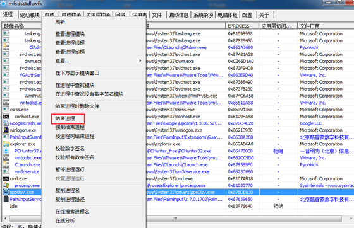
Task: Select 查看进程模块 in the context menu
Action: coord(70,34)
